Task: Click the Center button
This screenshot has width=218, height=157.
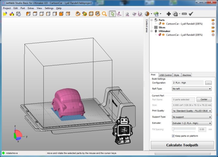Action: [204, 100]
